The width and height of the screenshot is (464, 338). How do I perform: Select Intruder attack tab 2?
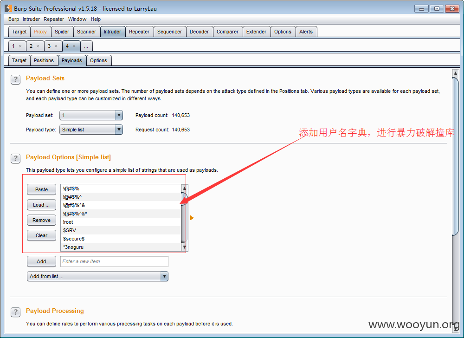point(31,46)
